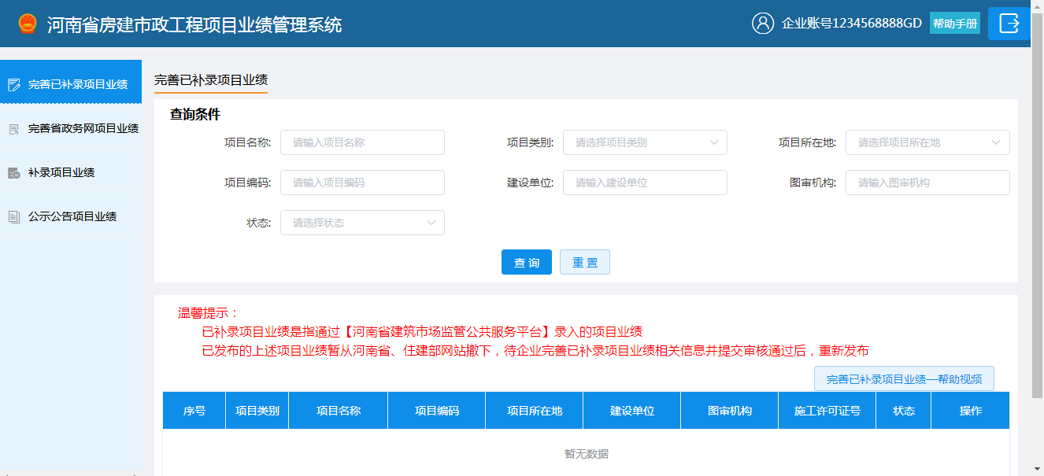
Task: Click into the 建设单位 input field
Action: tap(644, 183)
